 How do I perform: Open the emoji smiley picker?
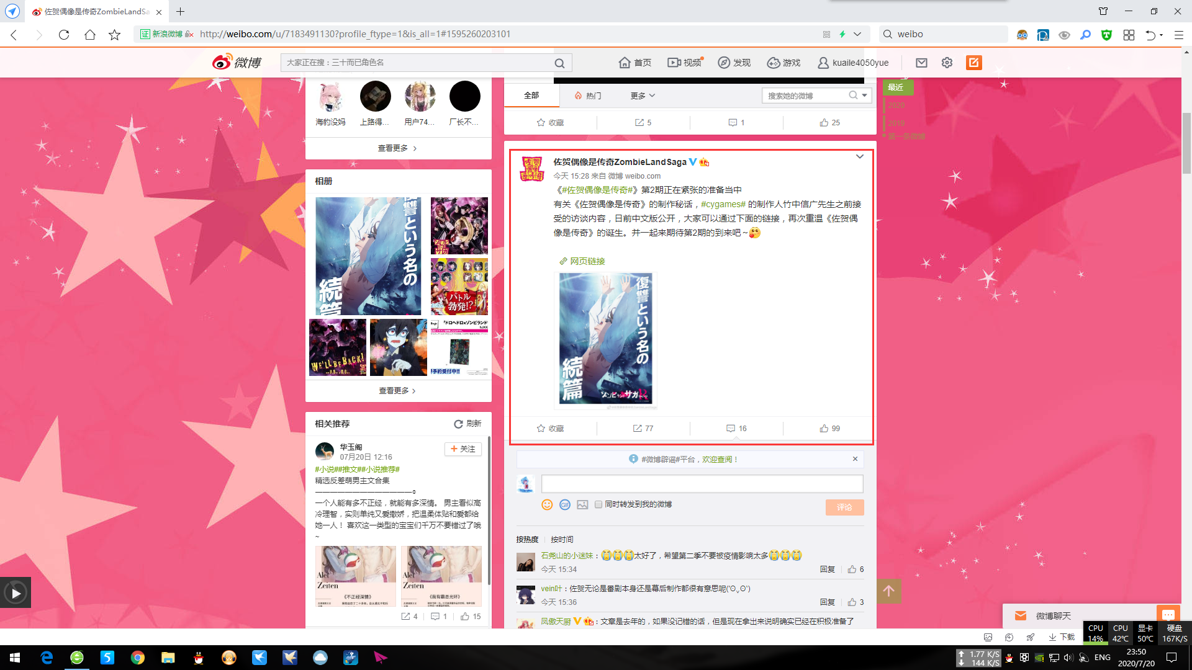547,504
